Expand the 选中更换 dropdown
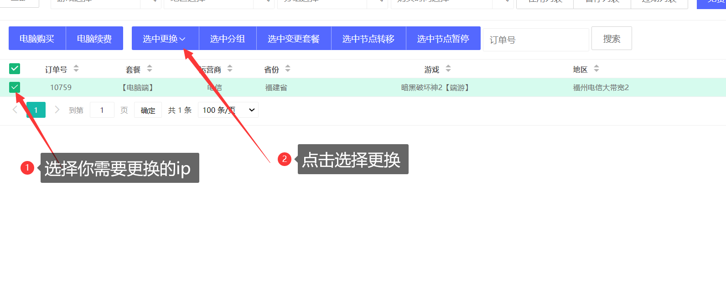 (165, 39)
